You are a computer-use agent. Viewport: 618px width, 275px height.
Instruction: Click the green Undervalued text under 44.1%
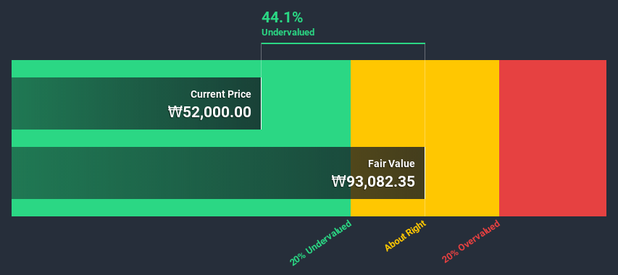click(x=288, y=33)
